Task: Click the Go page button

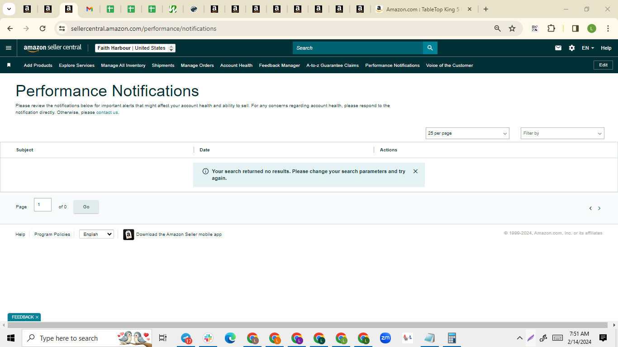Action: (86, 207)
